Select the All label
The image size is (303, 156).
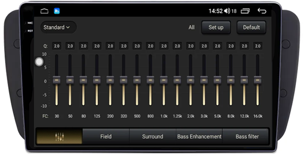[191, 28]
